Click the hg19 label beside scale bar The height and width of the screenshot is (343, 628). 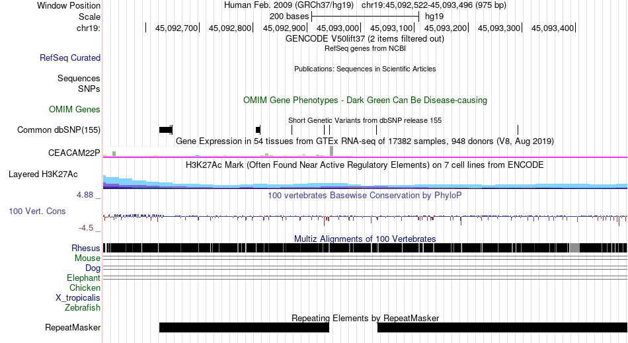pyautogui.click(x=434, y=17)
